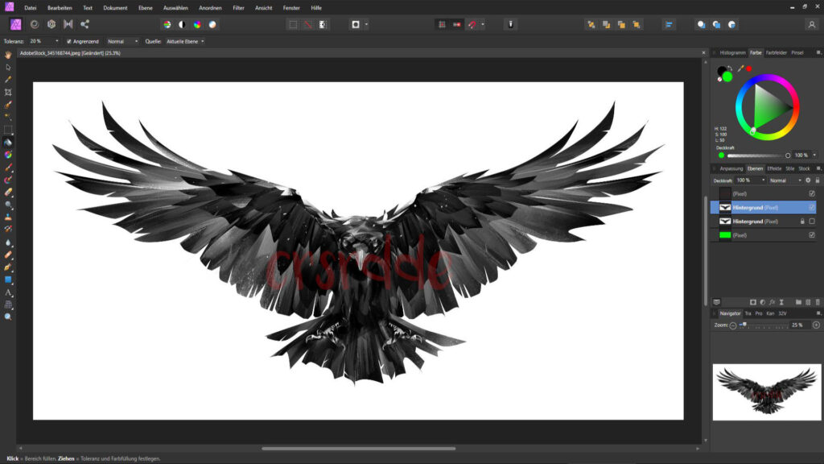
Task: Select the Zoom tool magnifier
Action: [8, 317]
